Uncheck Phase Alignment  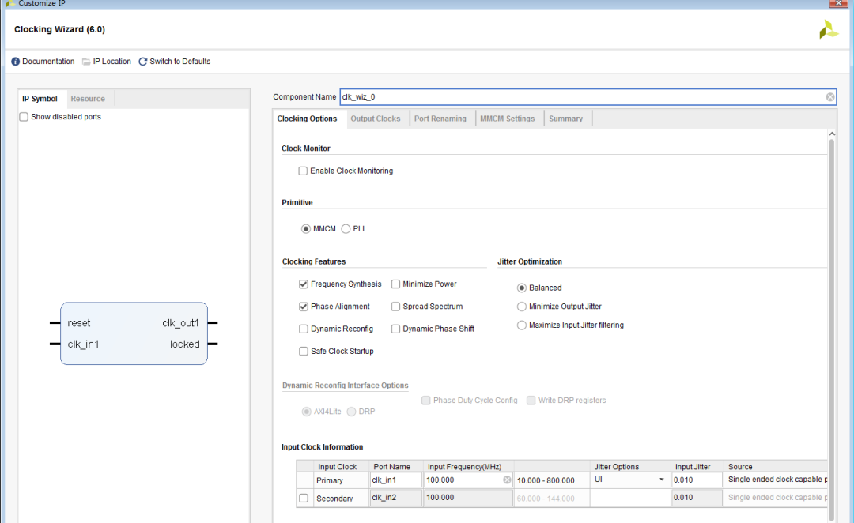point(304,307)
